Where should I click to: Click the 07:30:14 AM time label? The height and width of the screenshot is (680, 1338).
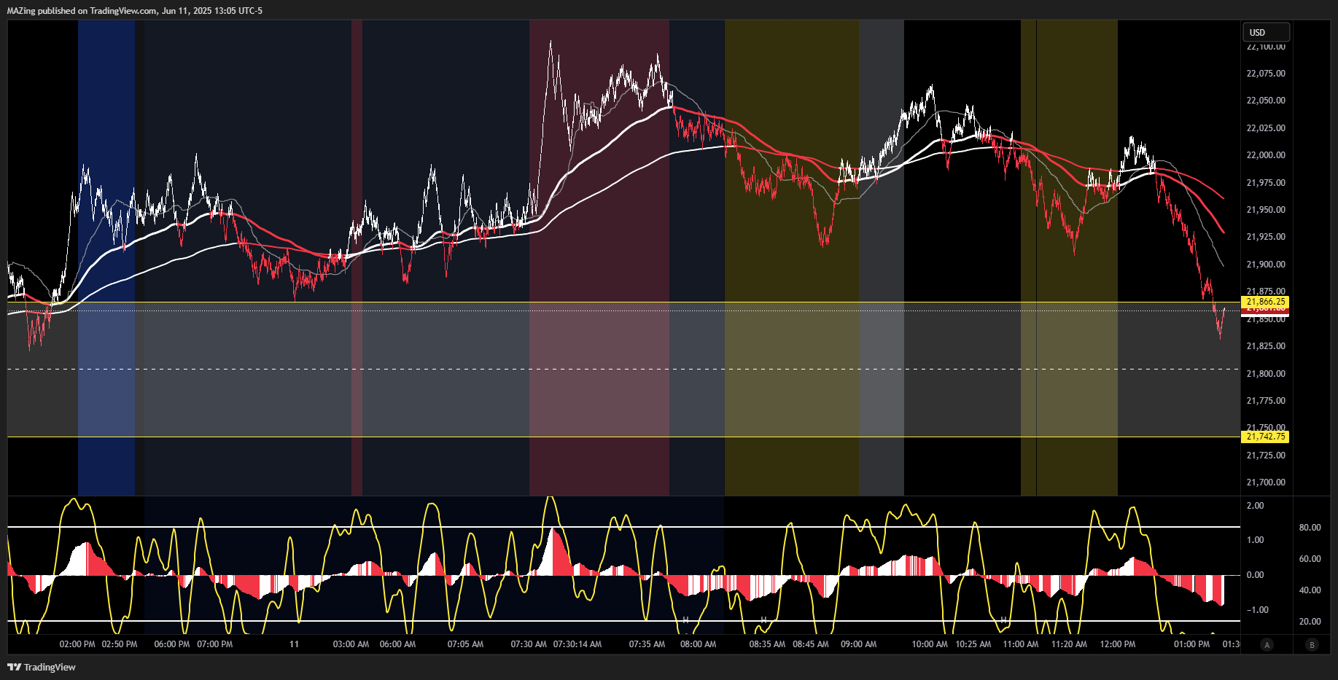pyautogui.click(x=577, y=644)
